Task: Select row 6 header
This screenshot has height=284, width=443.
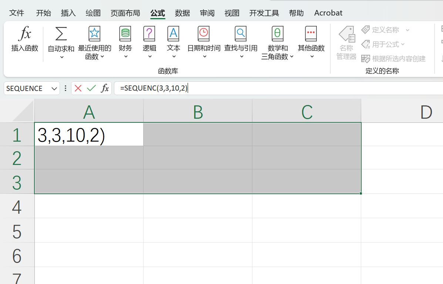Action: (17, 255)
